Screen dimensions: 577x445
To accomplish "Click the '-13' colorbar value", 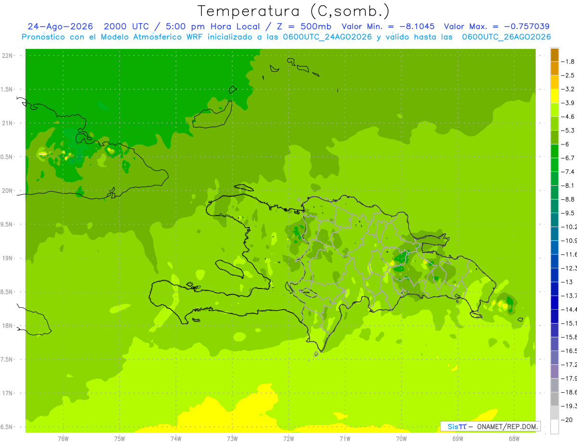I will [x=567, y=282].
